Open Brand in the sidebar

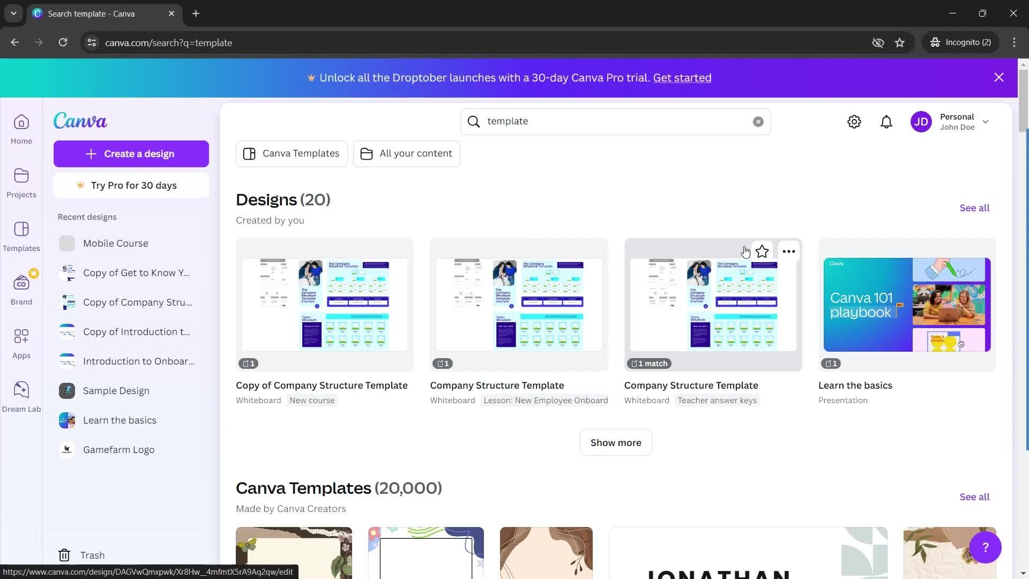tap(21, 290)
